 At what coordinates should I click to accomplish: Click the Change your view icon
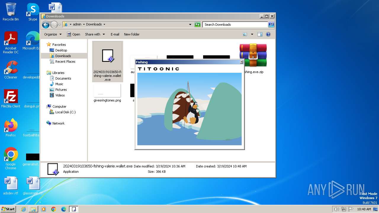[x=245, y=34]
